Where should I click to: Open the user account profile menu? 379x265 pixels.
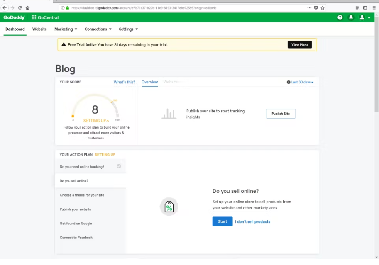(x=364, y=17)
